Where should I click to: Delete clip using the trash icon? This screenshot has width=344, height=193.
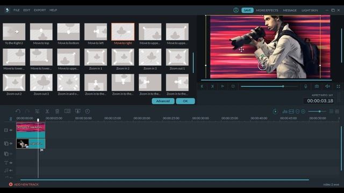(x=58, y=111)
